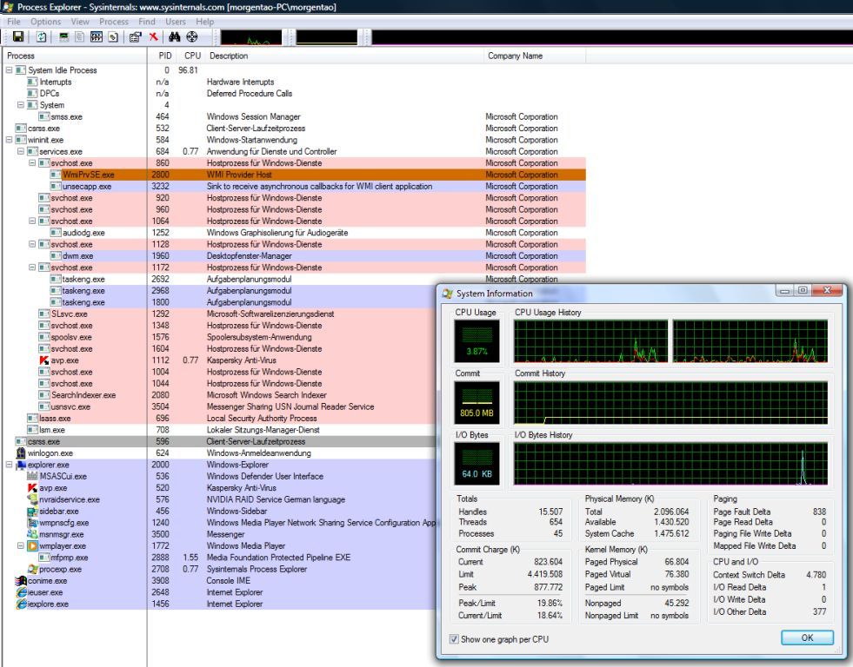The width and height of the screenshot is (853, 667).
Task: Select the mfpmp.exe process row
Action: 220,558
